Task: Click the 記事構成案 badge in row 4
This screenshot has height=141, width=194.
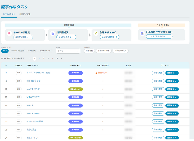Action: [x=76, y=73]
